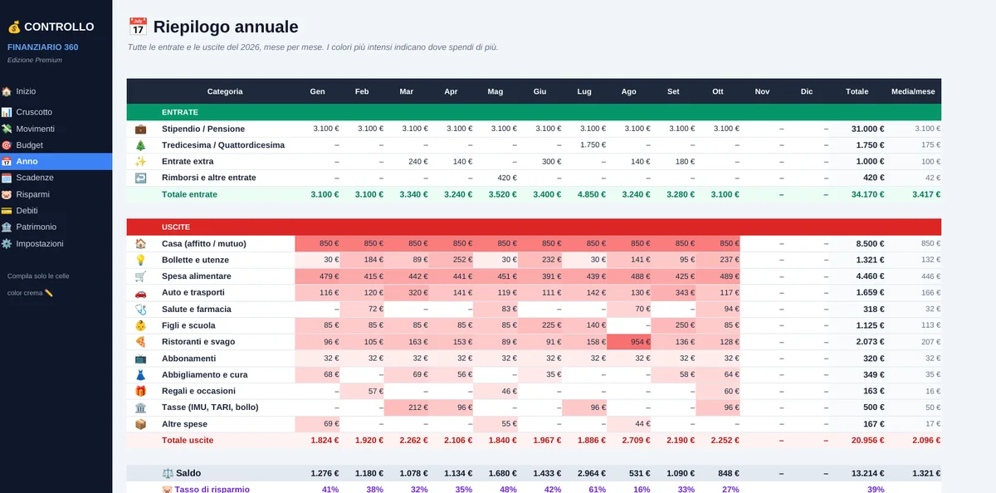The image size is (996, 493).
Task: Click the Christmas tree icon beside Tredicesima
Action: click(x=140, y=145)
